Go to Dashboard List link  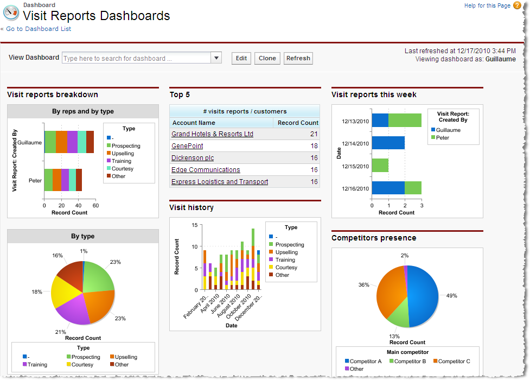(x=38, y=29)
